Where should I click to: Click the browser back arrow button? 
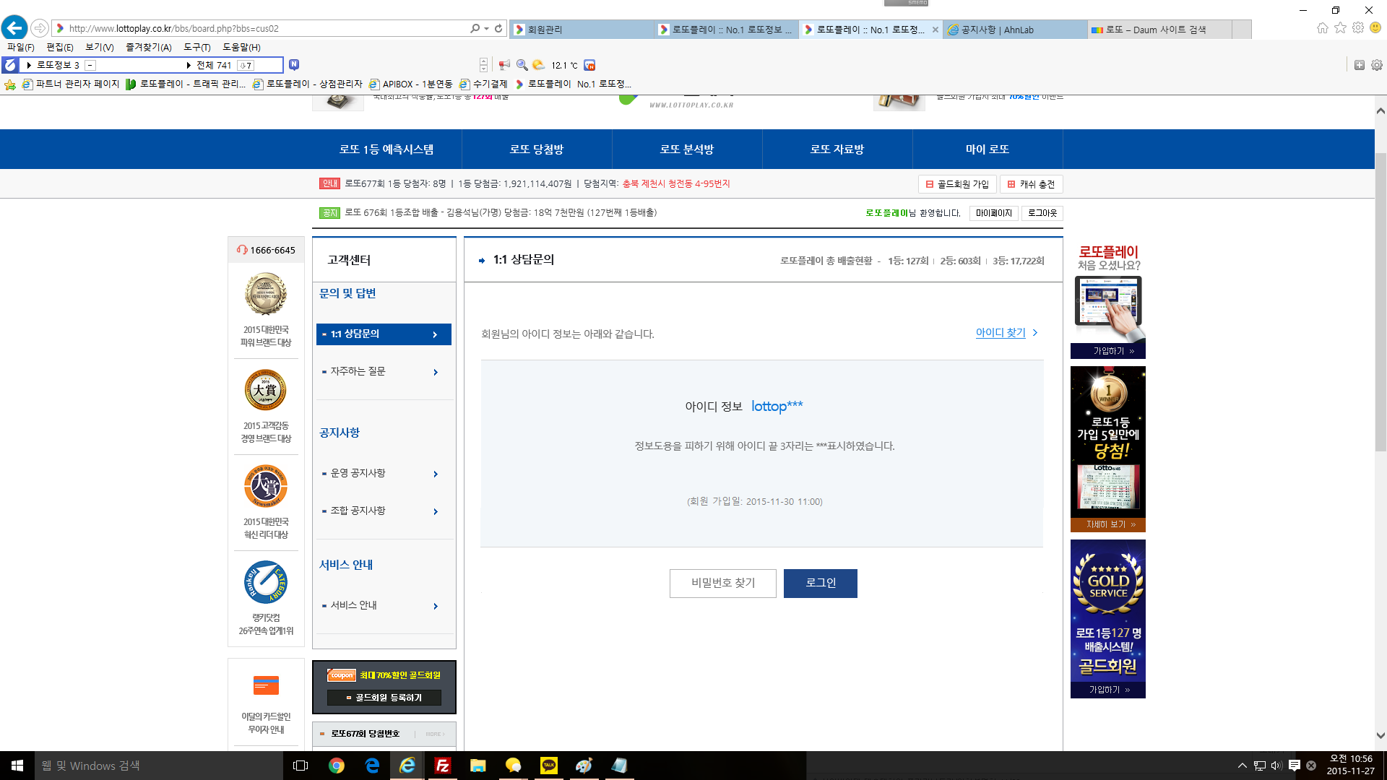point(14,28)
